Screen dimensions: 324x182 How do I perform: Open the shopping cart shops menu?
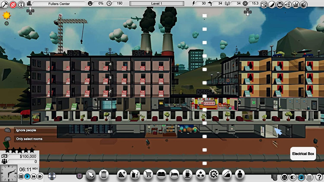coord(148,174)
